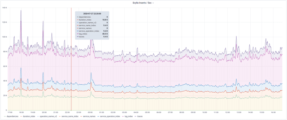Viewport: 287px width, 120px height.
Task: Click the 18:00 x-axis label
Action: coord(21,112)
